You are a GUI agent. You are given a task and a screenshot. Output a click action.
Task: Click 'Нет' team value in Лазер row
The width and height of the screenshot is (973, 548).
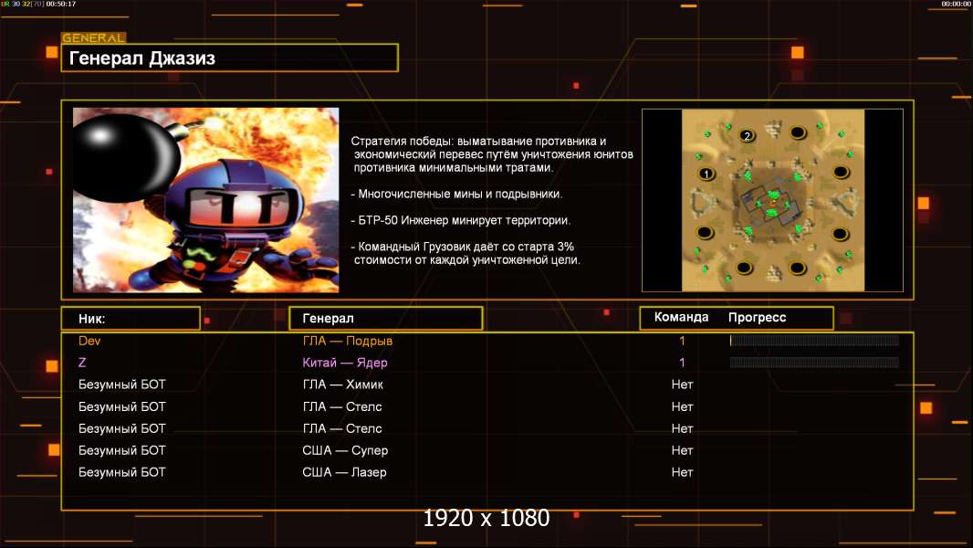point(682,471)
